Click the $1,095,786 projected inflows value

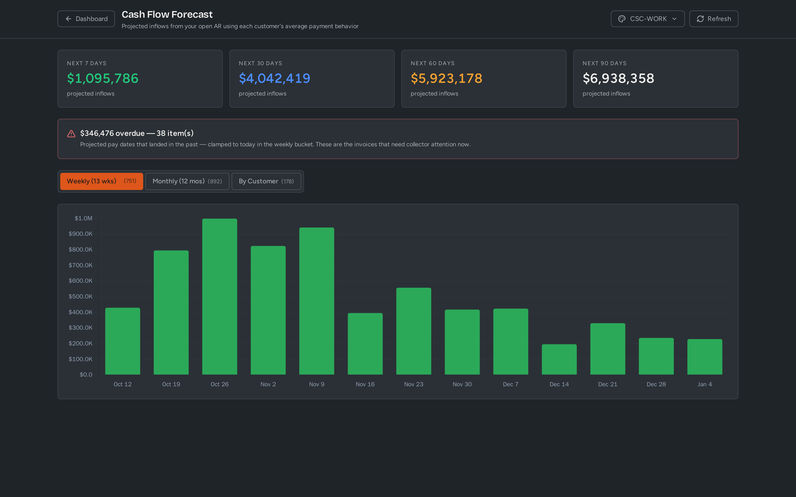(103, 78)
